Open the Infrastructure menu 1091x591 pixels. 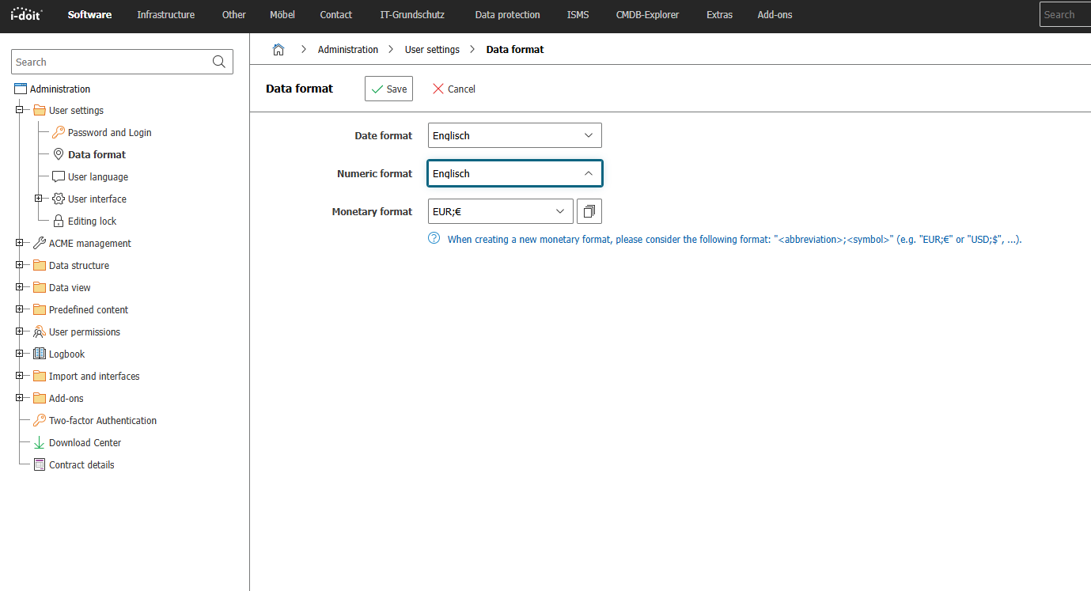point(165,15)
